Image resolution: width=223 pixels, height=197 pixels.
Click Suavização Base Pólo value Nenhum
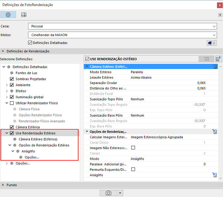pyautogui.click(x=137, y=115)
